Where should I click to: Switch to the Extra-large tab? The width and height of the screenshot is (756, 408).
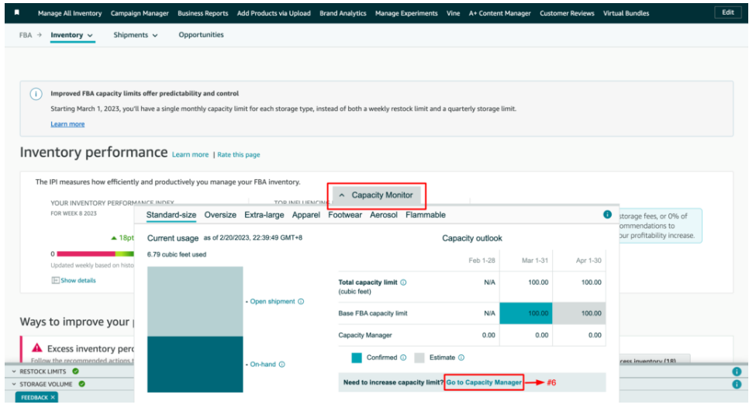(x=264, y=215)
